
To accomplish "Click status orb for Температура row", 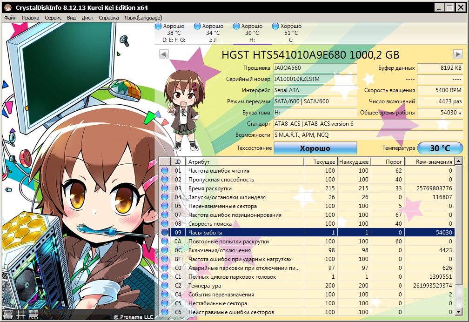I will click(x=165, y=286).
